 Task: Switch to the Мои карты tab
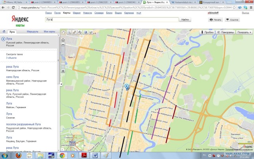(50, 31)
